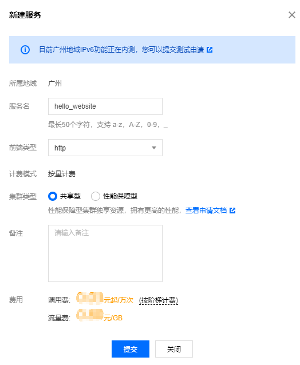Focus the 服务名 field containing hello_website
300x365 pixels.
tap(105, 106)
